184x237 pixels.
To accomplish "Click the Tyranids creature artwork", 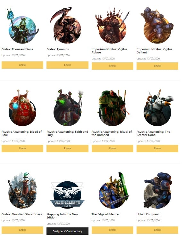I will 66,25.
